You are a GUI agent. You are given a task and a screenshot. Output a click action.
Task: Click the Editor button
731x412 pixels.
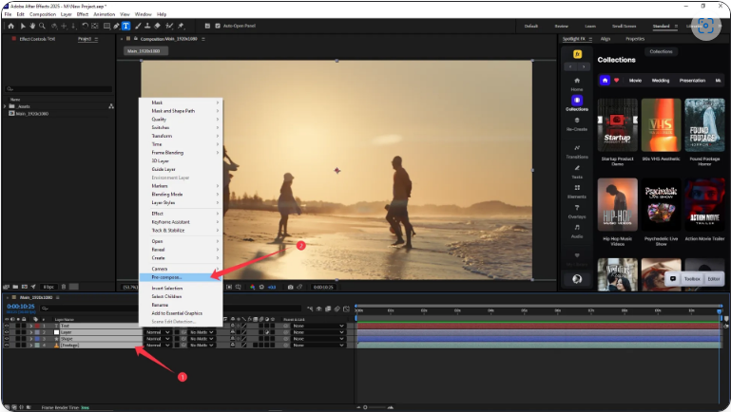tap(714, 279)
